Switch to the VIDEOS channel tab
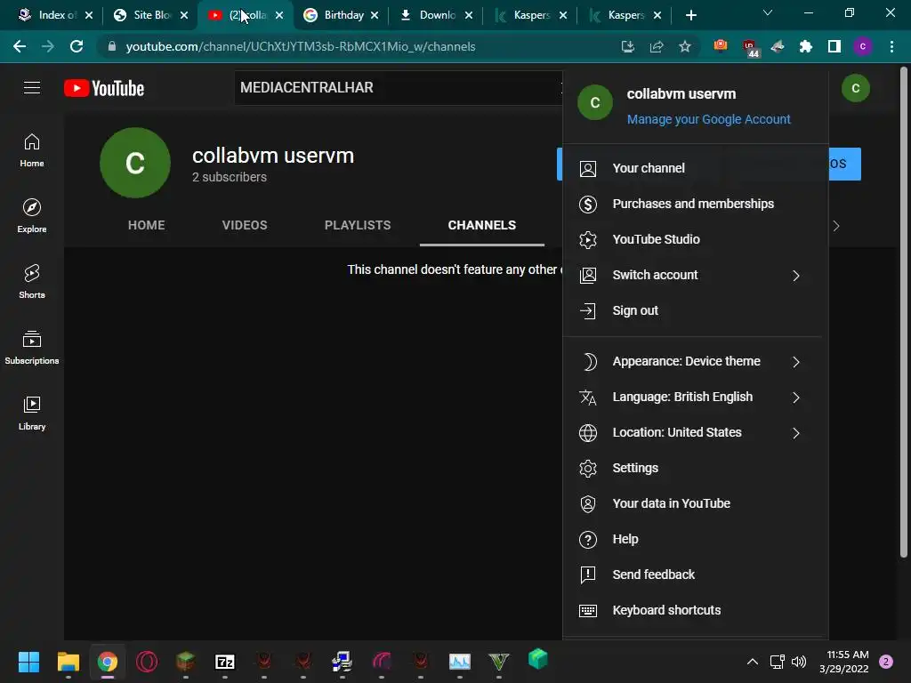This screenshot has width=911, height=683. pyautogui.click(x=245, y=225)
